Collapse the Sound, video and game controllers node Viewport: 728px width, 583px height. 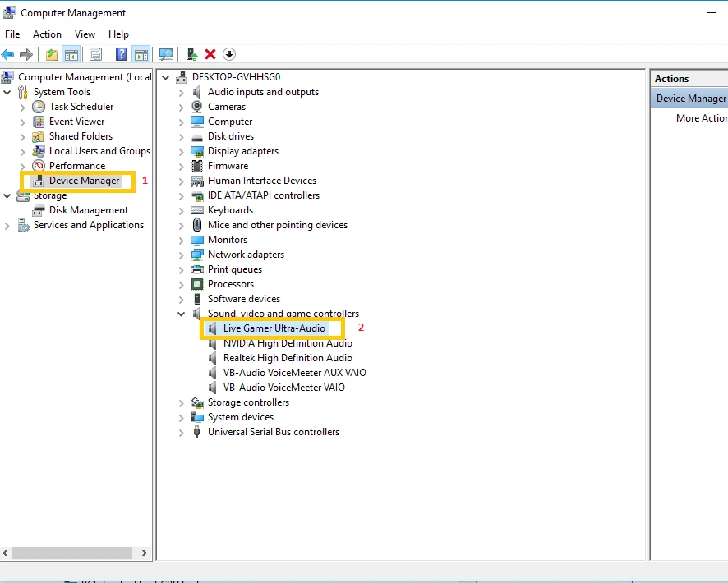click(x=182, y=314)
